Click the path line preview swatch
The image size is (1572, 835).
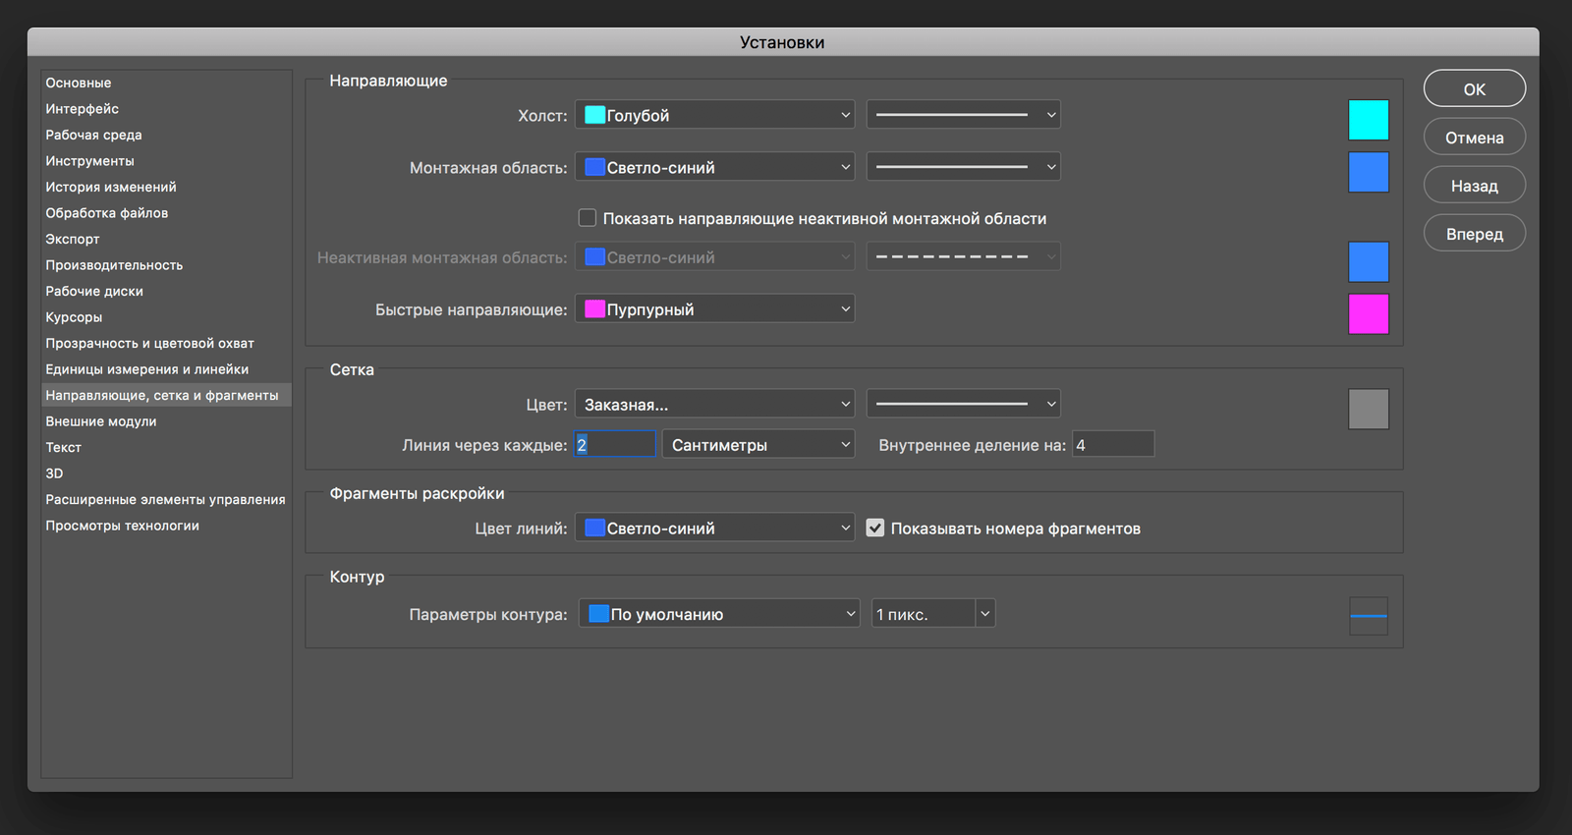click(x=1368, y=616)
